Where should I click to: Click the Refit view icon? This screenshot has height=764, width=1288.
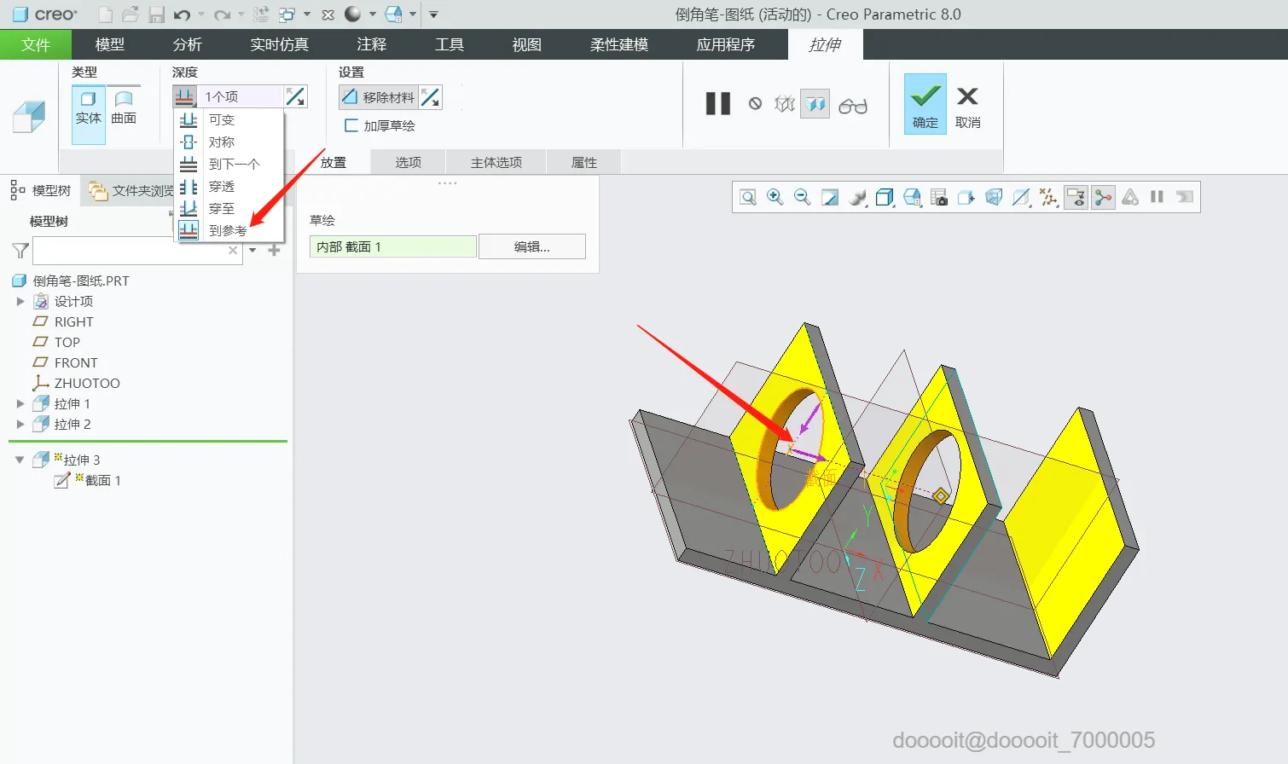[748, 198]
